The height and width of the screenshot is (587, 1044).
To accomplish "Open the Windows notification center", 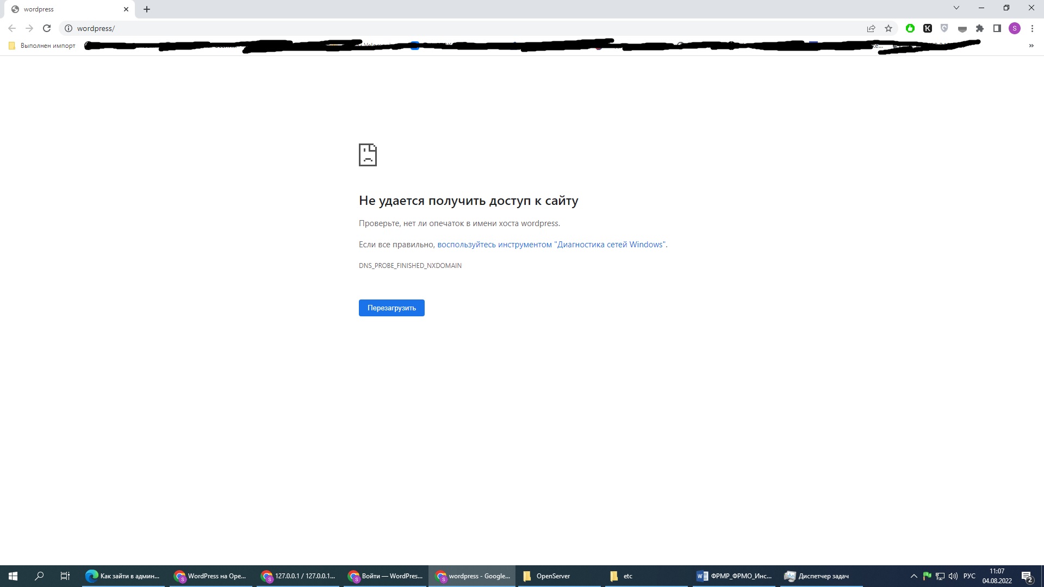I will (1027, 576).
